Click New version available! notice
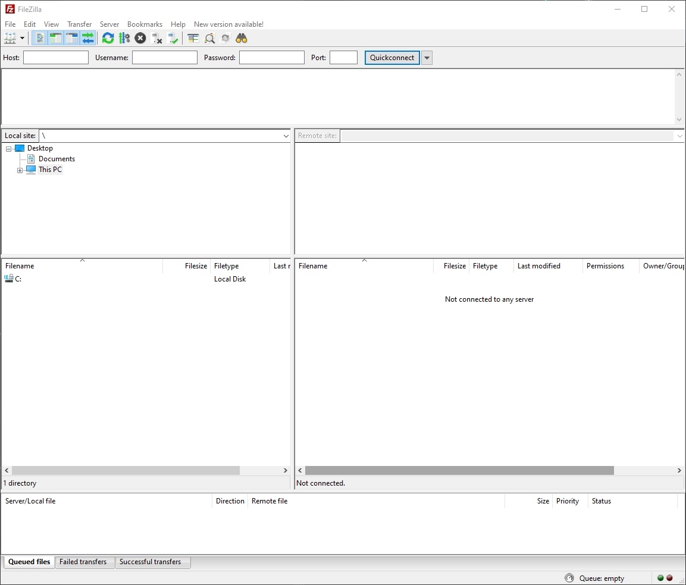The height and width of the screenshot is (585, 686). 228,24
